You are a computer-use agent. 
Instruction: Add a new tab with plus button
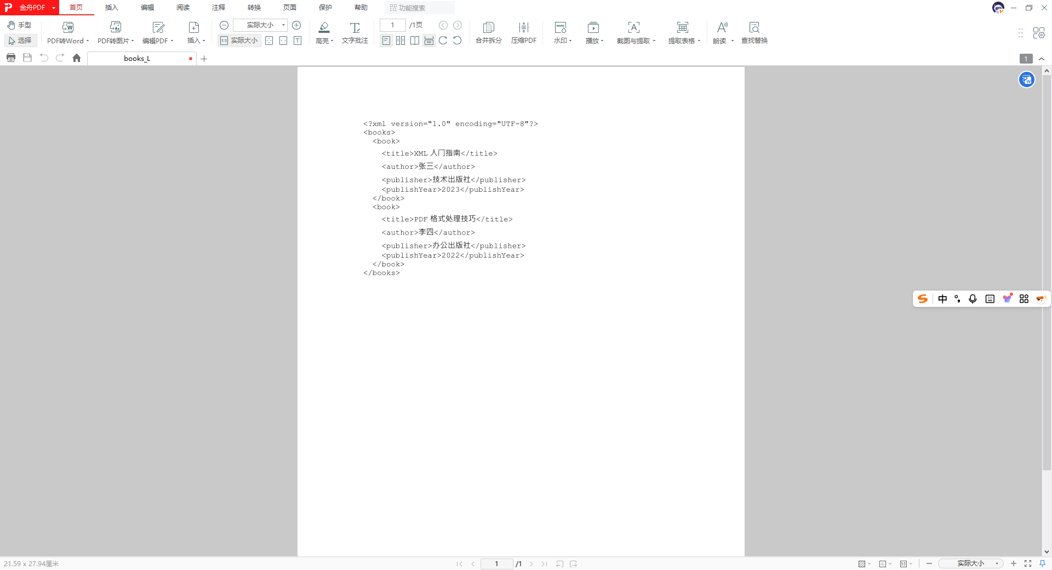point(204,59)
